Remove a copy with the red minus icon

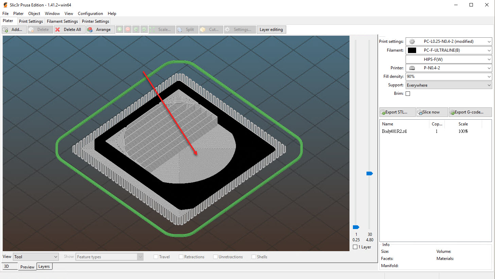tap(128, 30)
